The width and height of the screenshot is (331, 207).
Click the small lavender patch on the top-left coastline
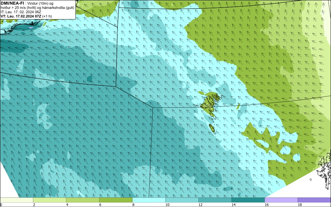31,28
